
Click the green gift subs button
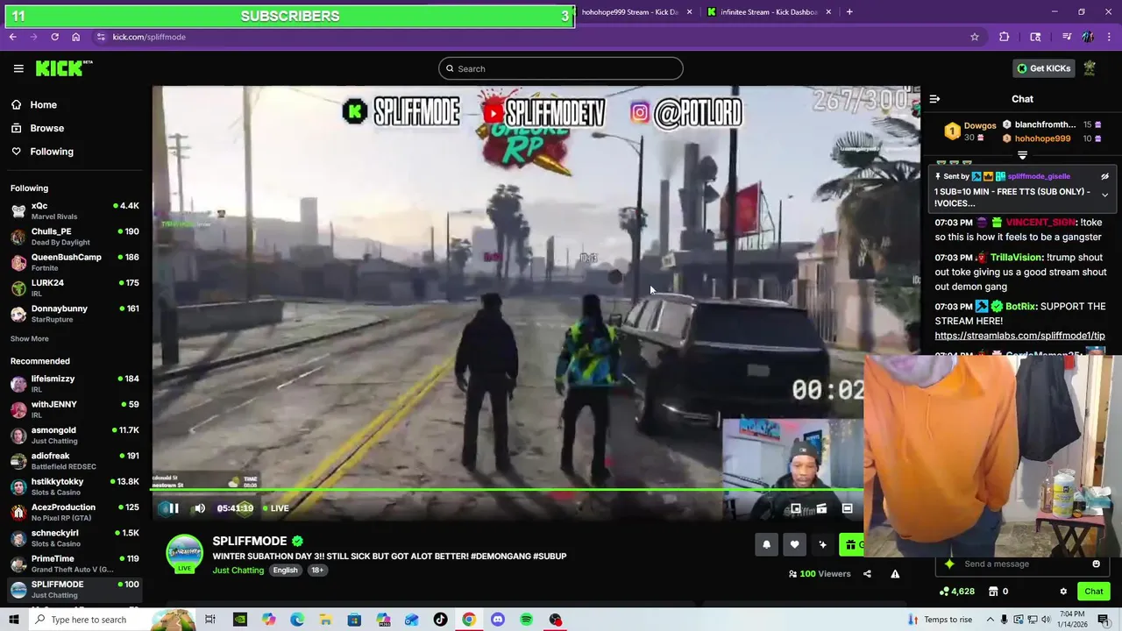(x=851, y=545)
